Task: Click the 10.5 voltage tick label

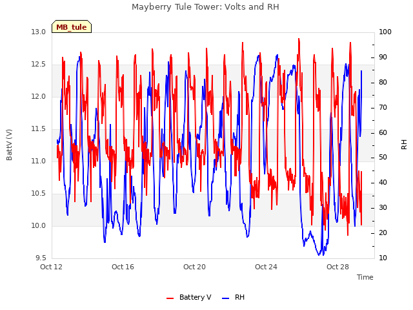Action: [x=39, y=194]
